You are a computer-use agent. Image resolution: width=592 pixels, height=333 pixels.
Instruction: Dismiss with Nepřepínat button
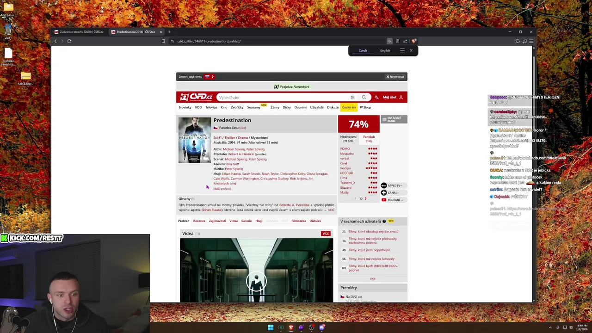tap(395, 77)
